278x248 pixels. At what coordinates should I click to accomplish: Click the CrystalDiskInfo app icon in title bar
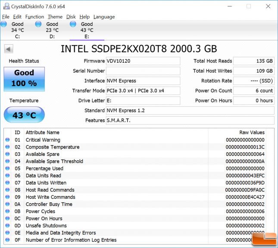[6, 6]
